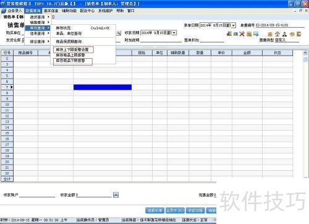Click the dark person figure toolbar icon
309x224 pixels.
284,34
